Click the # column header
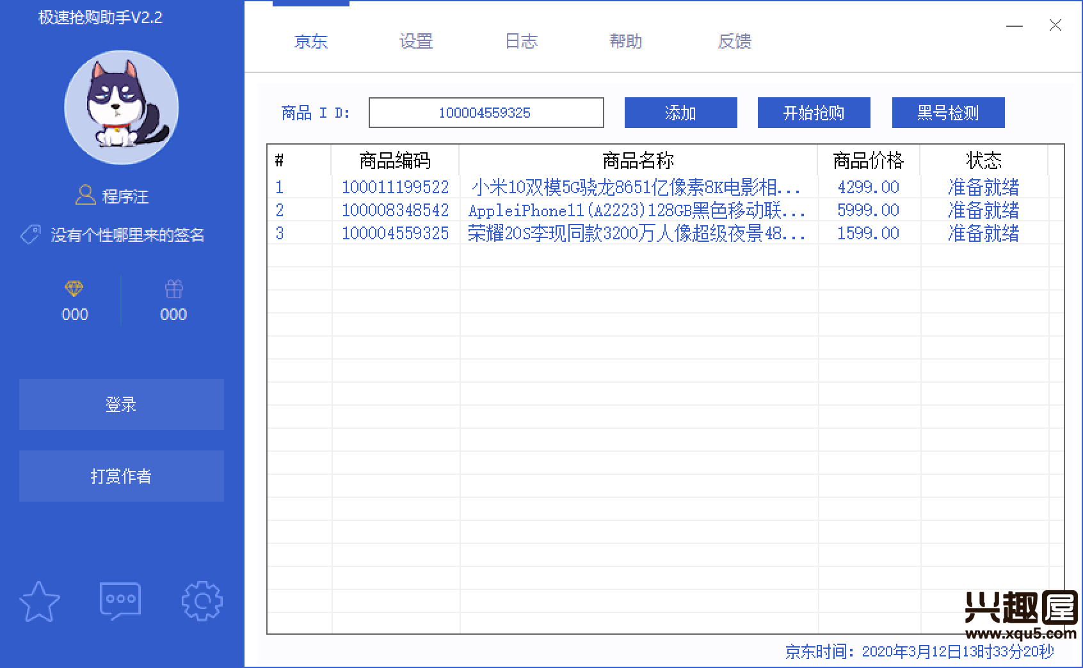Image resolution: width=1083 pixels, height=668 pixels. [x=299, y=160]
